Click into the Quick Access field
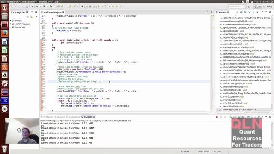This screenshot has height=154, width=274. (236, 6)
